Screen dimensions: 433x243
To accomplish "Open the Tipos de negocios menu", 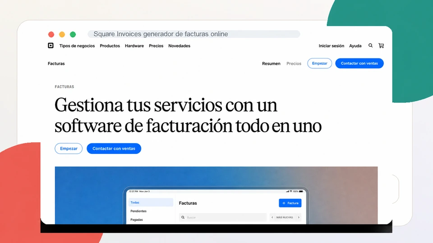I will pos(77,46).
